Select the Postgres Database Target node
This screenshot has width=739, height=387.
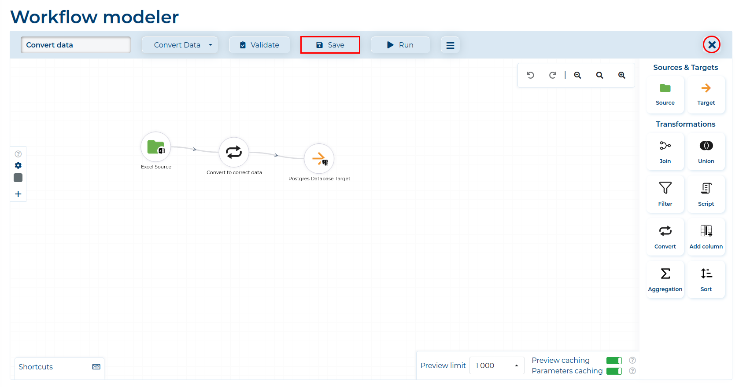319,158
